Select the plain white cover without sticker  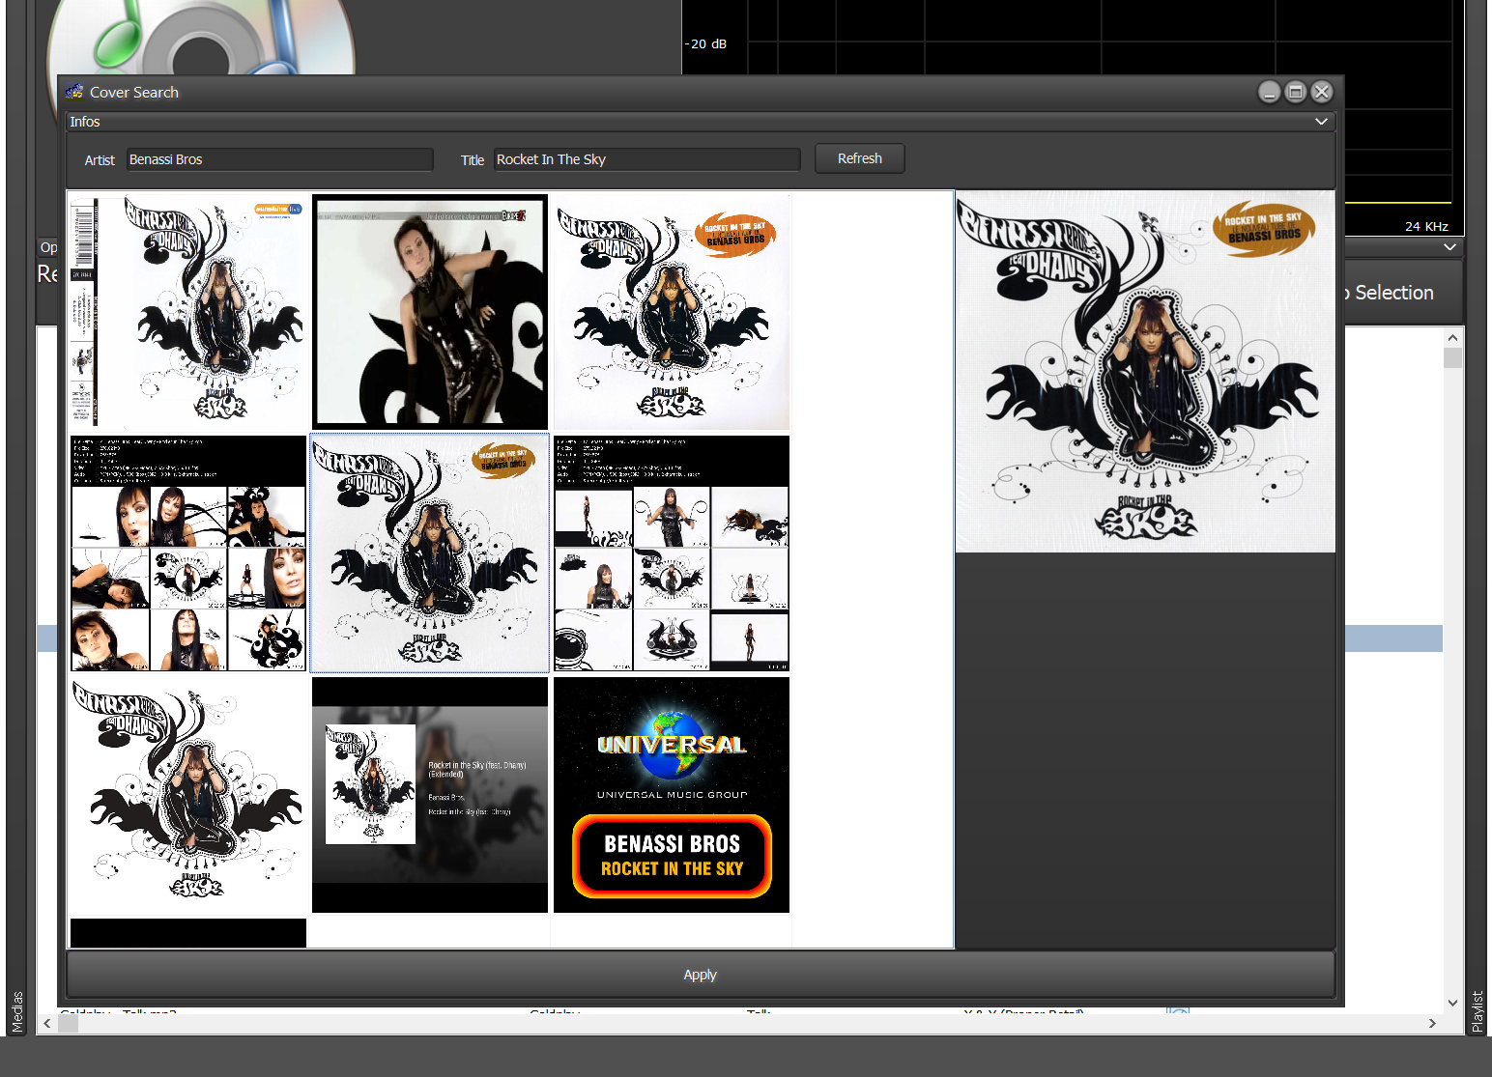(x=188, y=795)
